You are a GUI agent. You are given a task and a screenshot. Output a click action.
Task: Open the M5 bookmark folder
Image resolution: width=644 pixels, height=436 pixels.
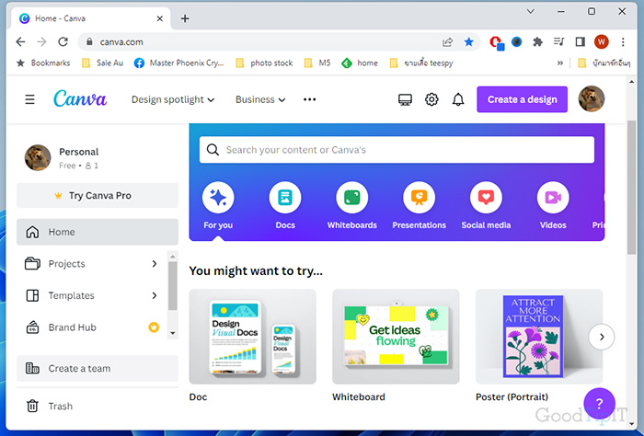click(317, 63)
